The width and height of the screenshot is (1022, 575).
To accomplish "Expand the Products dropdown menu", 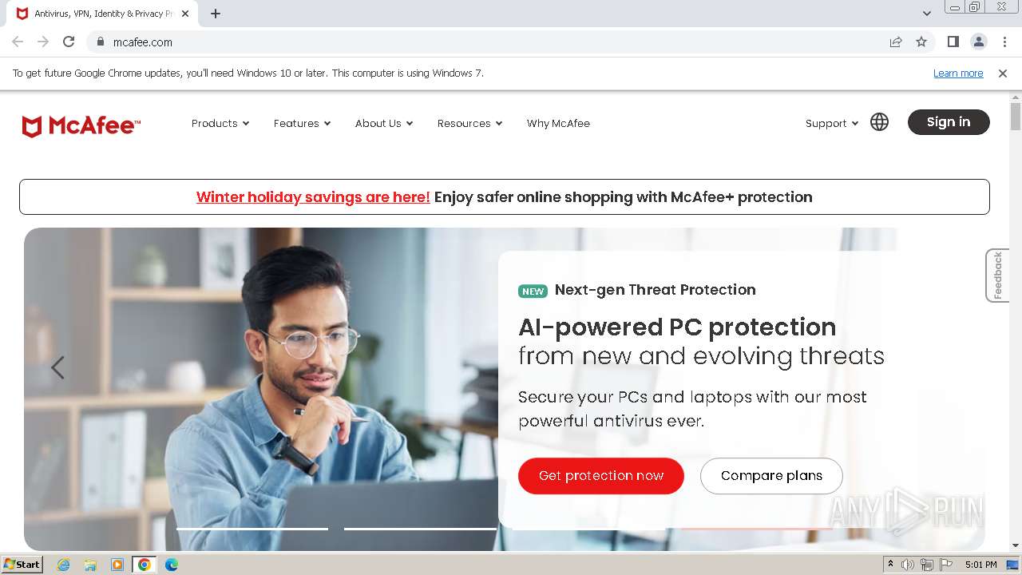I will click(x=220, y=123).
